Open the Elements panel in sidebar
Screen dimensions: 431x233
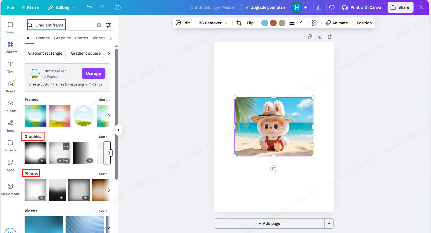[10, 47]
